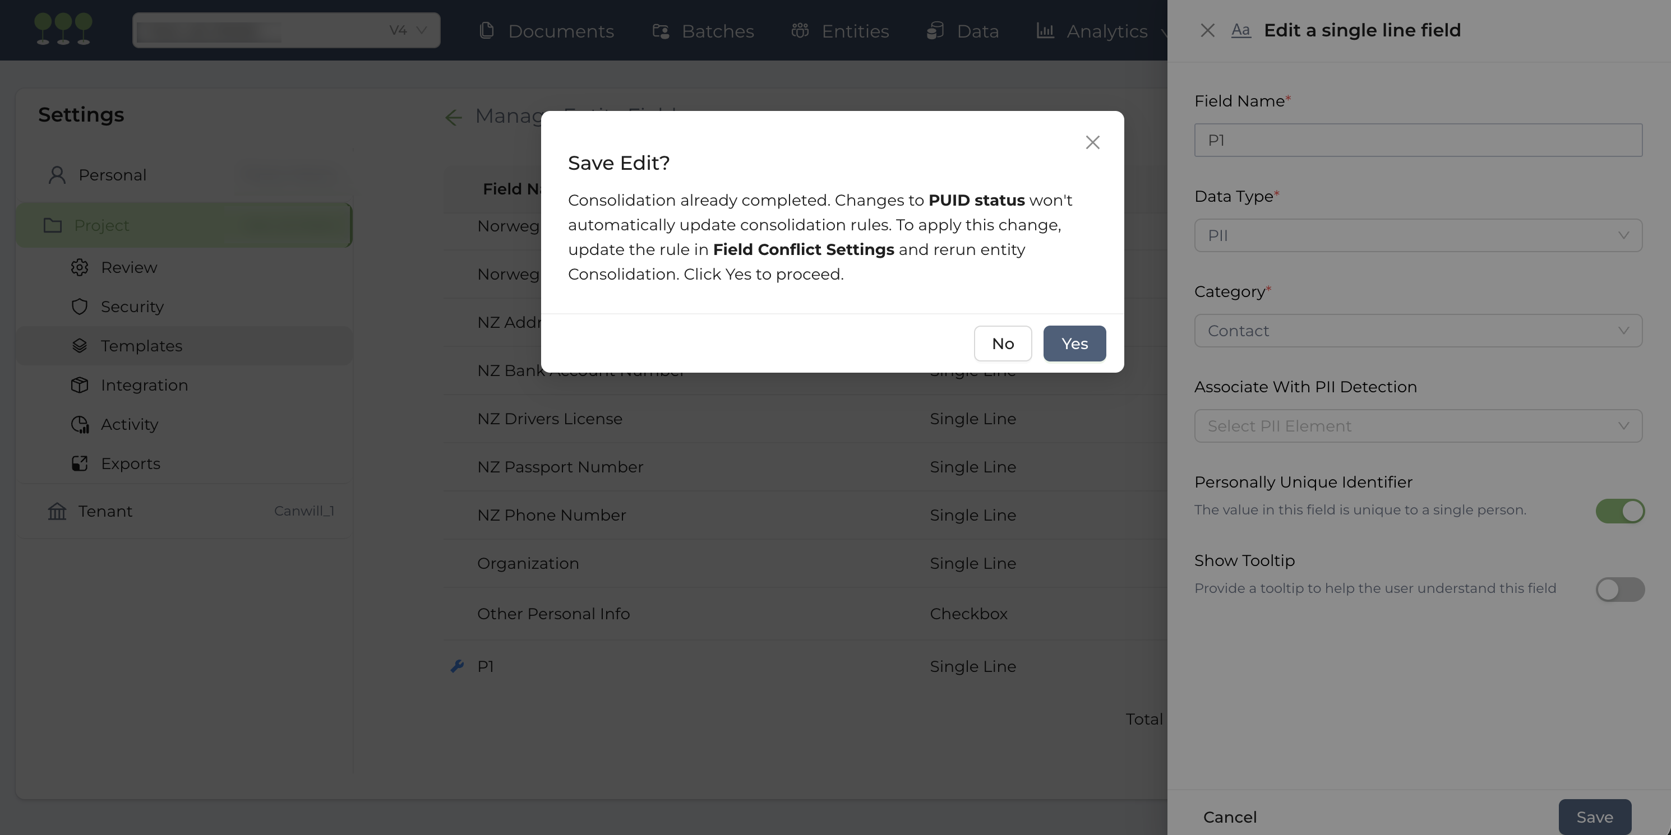Image resolution: width=1671 pixels, height=835 pixels.
Task: Expand the Category Contact dropdown
Action: pos(1418,331)
